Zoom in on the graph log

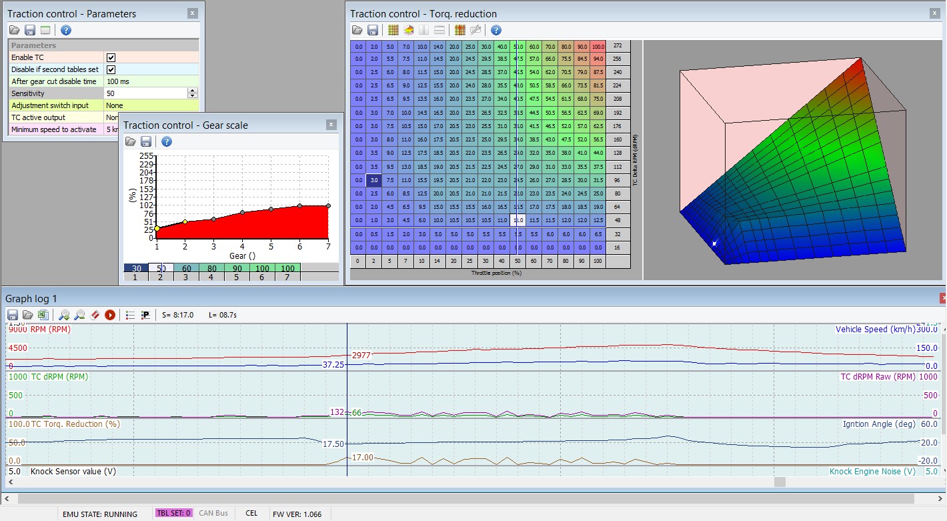(64, 315)
